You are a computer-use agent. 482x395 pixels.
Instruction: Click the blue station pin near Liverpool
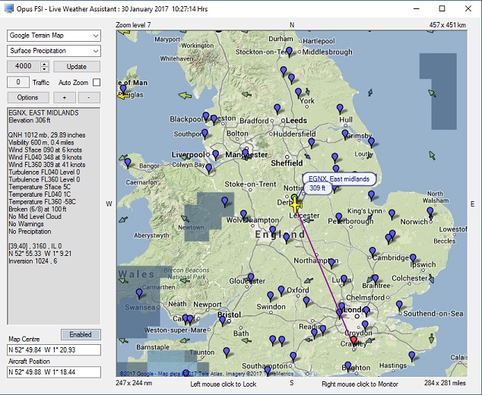click(216, 154)
